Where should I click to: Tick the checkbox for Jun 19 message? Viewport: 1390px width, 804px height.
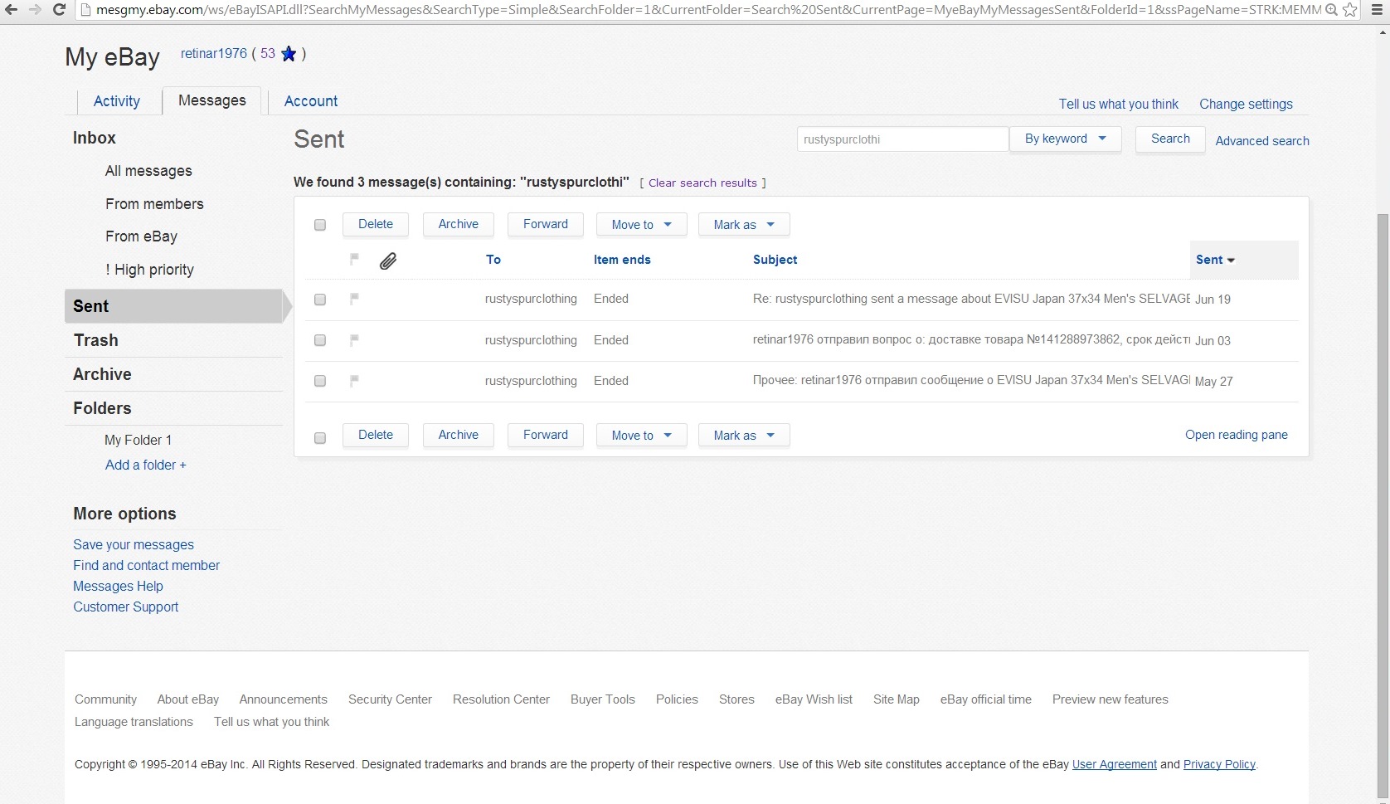coord(320,300)
